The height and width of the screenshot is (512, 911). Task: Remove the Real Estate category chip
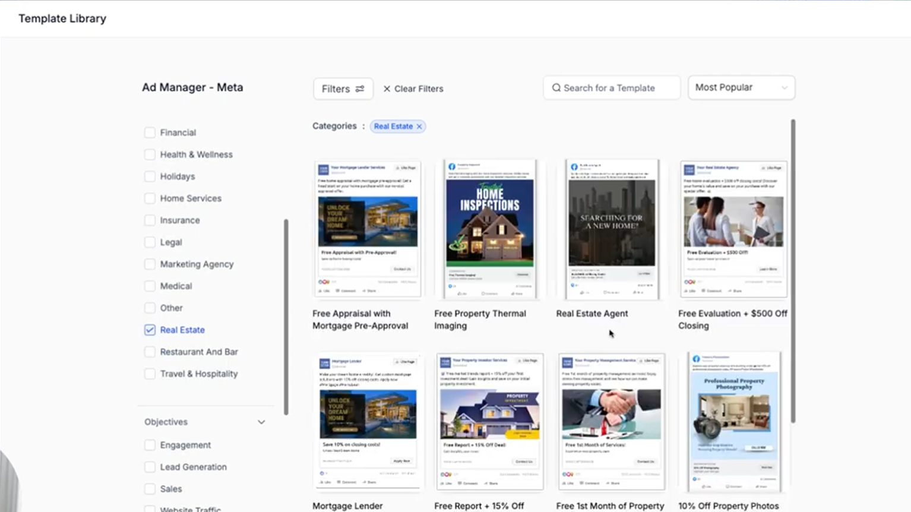coord(419,127)
